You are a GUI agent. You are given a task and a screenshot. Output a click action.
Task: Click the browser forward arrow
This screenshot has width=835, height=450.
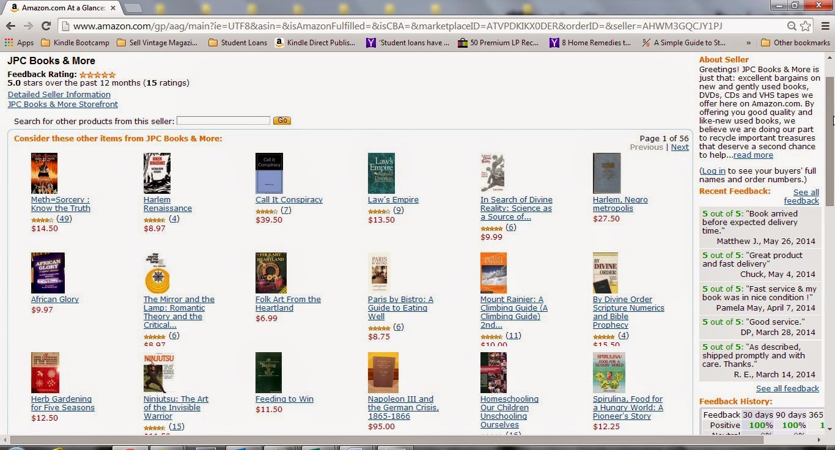28,26
